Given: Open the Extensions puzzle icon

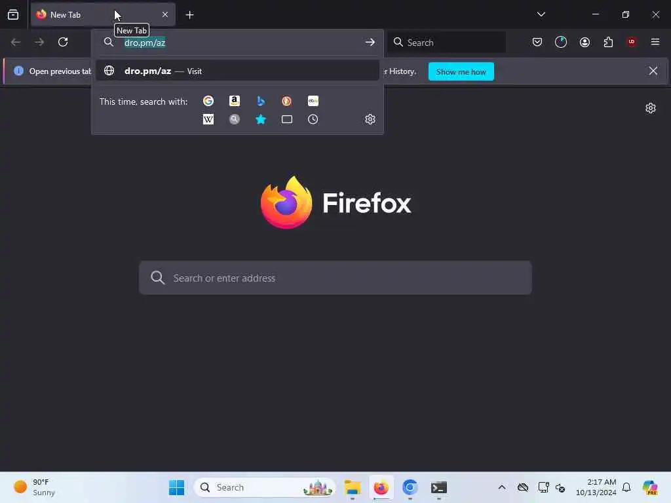Looking at the screenshot, I should coord(608,42).
